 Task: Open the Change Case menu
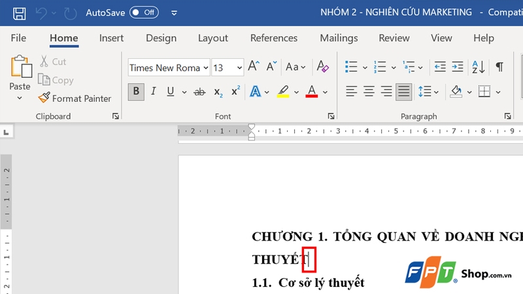[x=295, y=67]
